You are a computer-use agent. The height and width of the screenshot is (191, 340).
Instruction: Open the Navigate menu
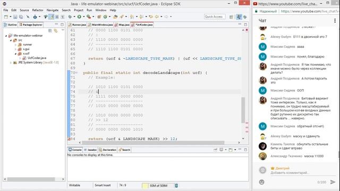pyautogui.click(x=53, y=10)
